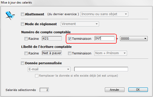Viewport: 153px width, 97px height.
Task: Check Racine under Numéro de compte comptable
Action: (x=26, y=39)
